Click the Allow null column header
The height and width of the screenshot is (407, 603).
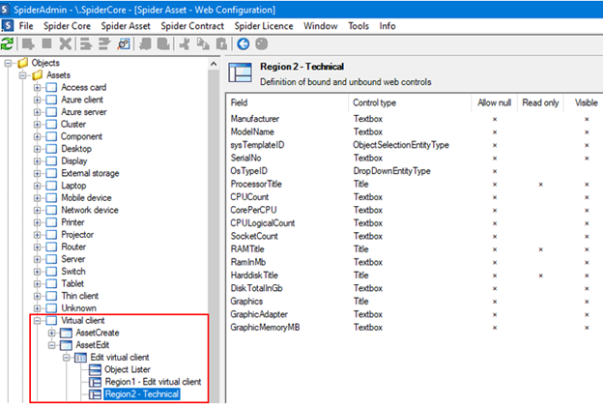click(x=495, y=102)
